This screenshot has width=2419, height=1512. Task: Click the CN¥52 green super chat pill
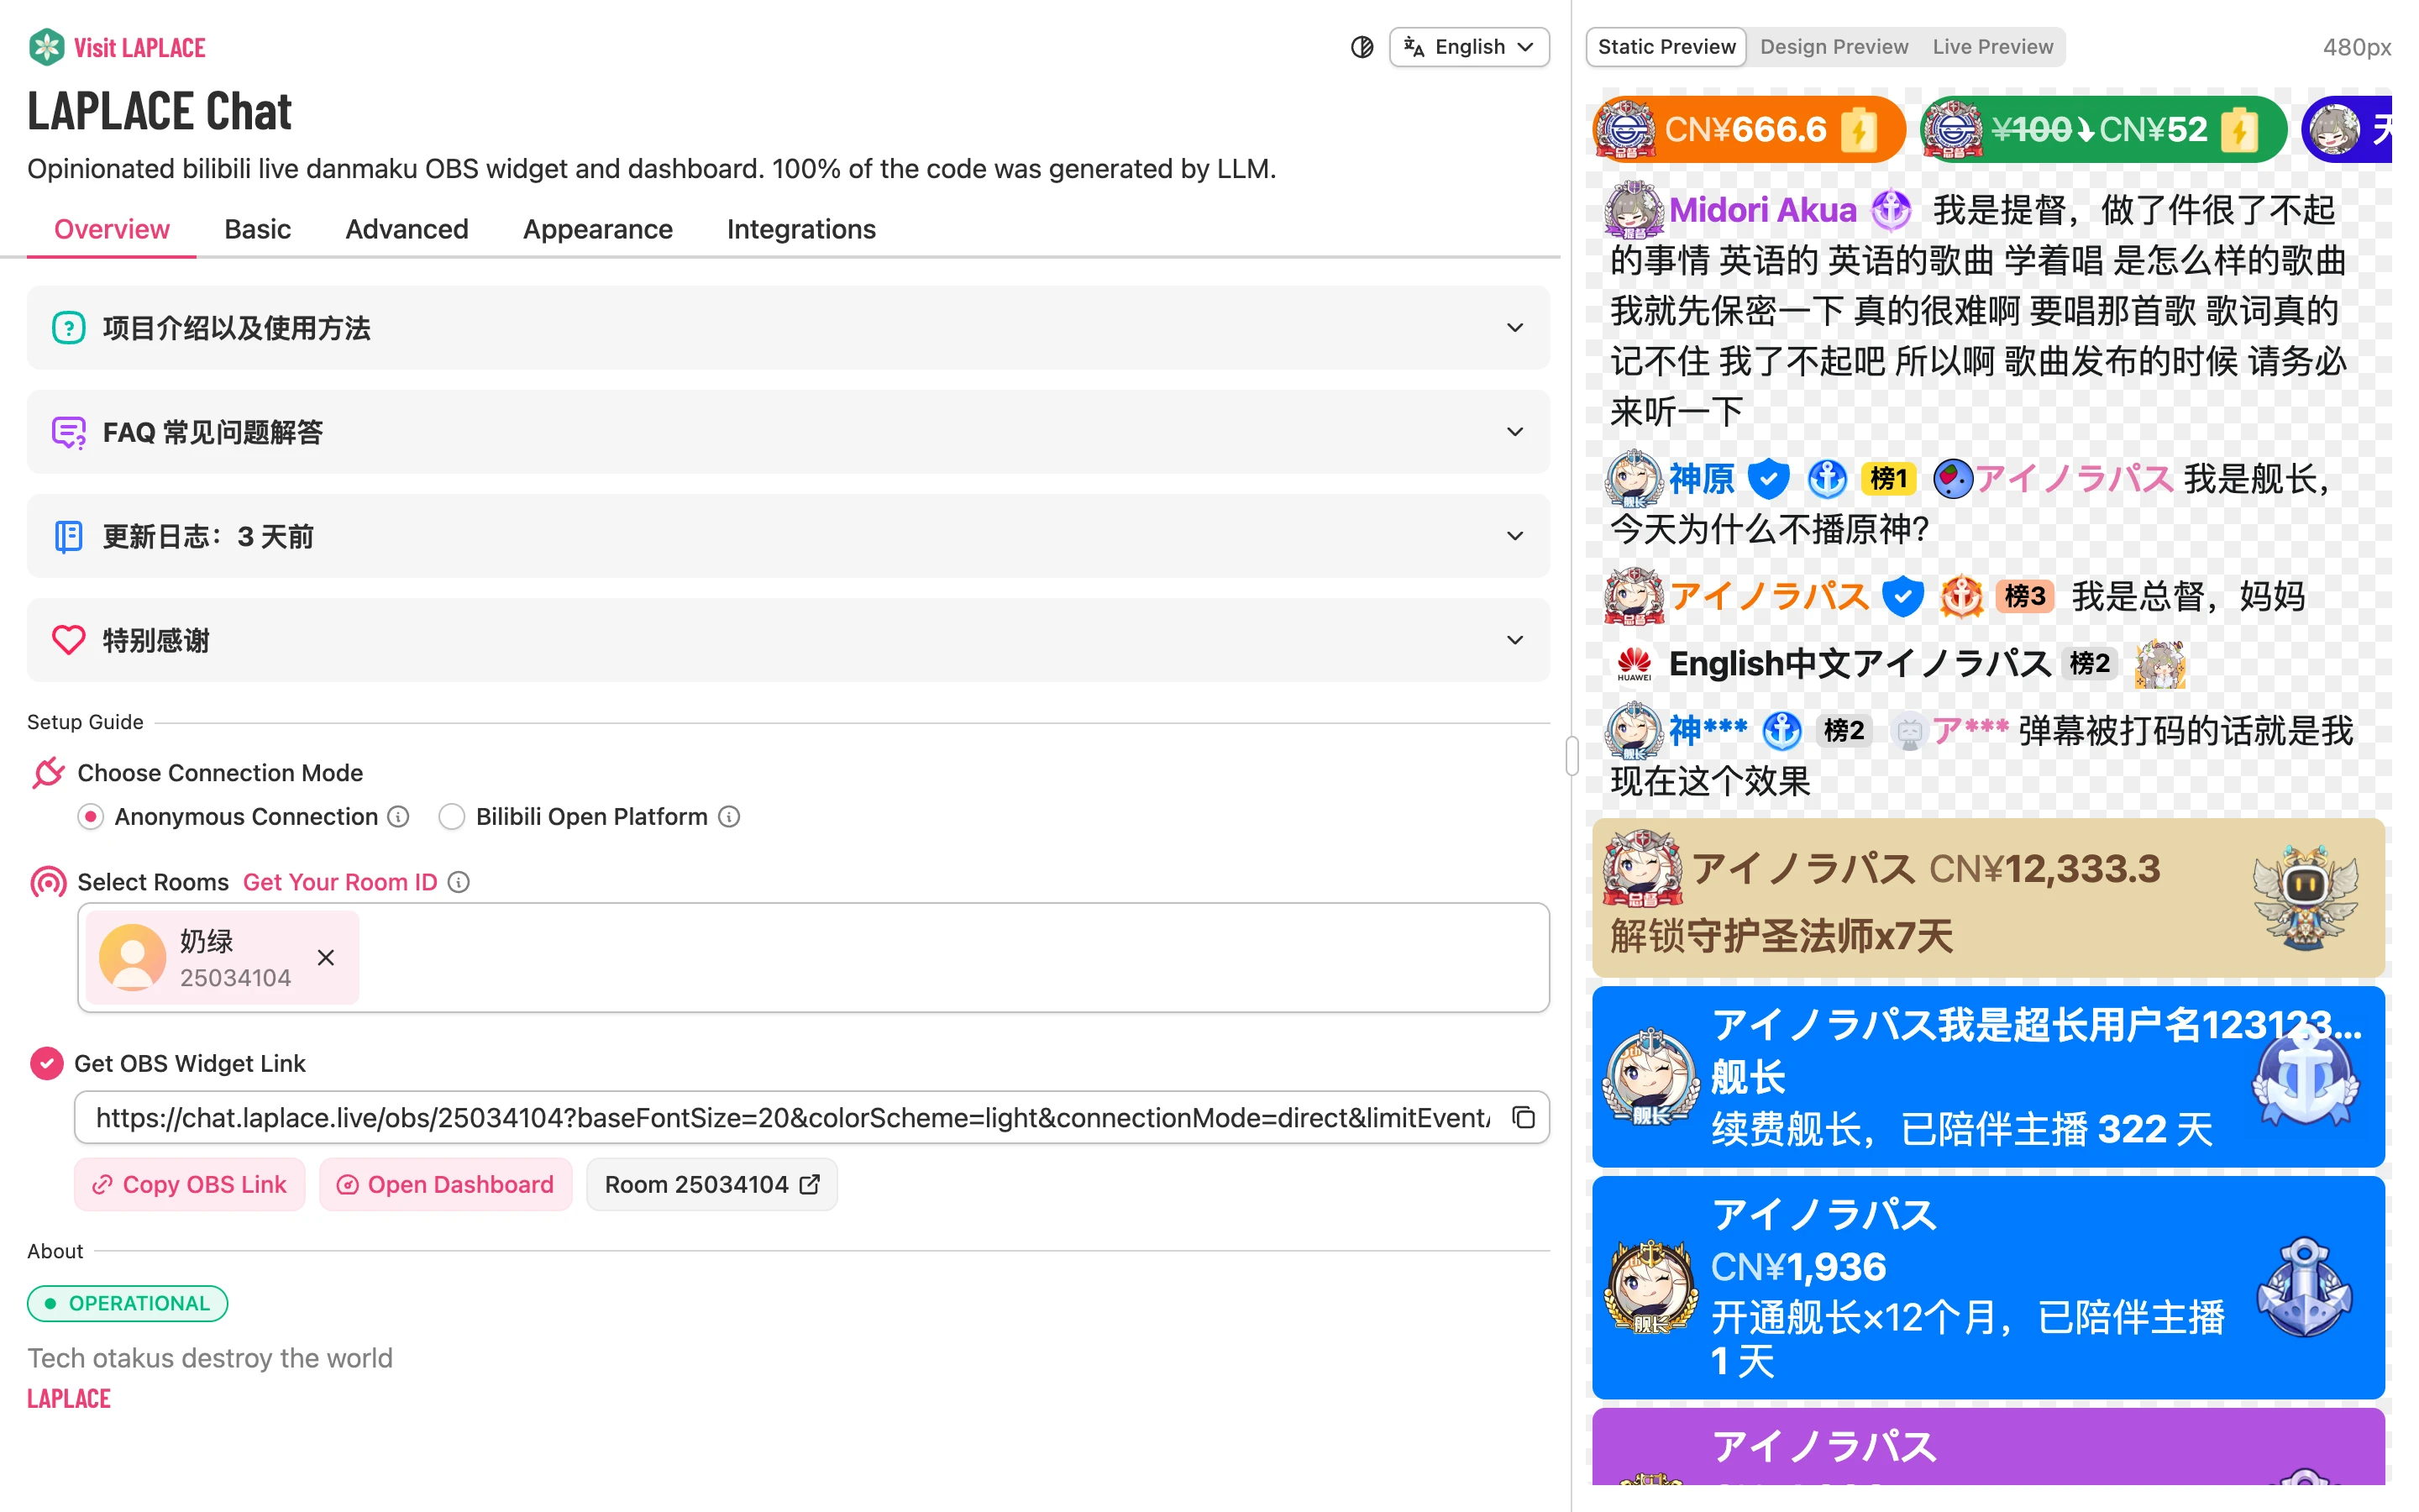[x=2102, y=129]
